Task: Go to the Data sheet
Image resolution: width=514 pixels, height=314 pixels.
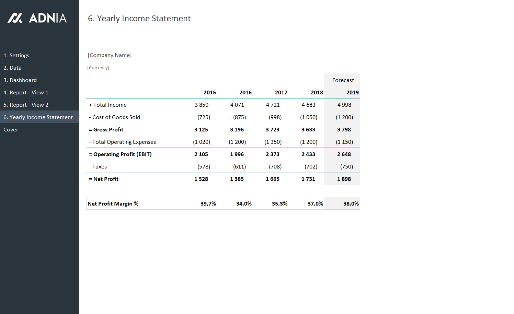Action: (x=12, y=68)
